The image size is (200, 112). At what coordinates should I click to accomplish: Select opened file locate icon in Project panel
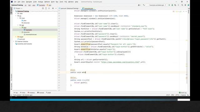[43, 8]
